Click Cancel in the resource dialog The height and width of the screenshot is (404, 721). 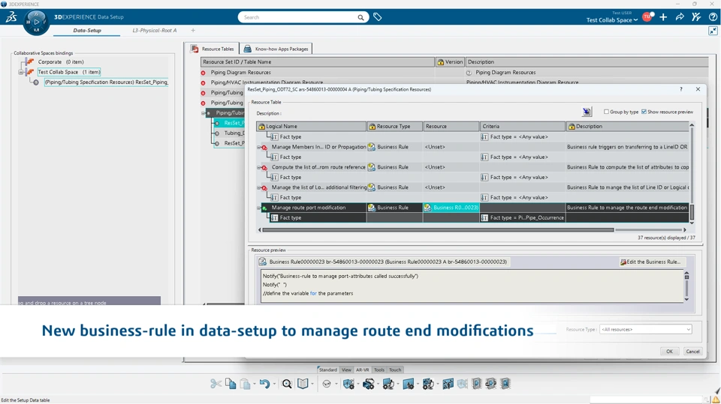(692, 352)
